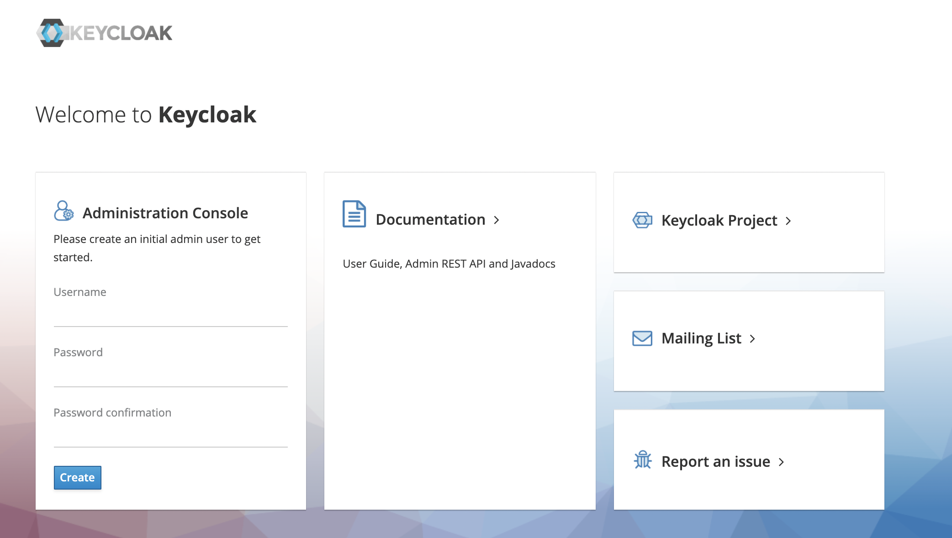
Task: Focus the Password input field
Action: tap(171, 375)
